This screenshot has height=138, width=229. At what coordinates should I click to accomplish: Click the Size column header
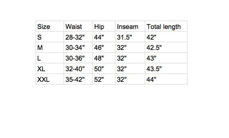coord(44,27)
